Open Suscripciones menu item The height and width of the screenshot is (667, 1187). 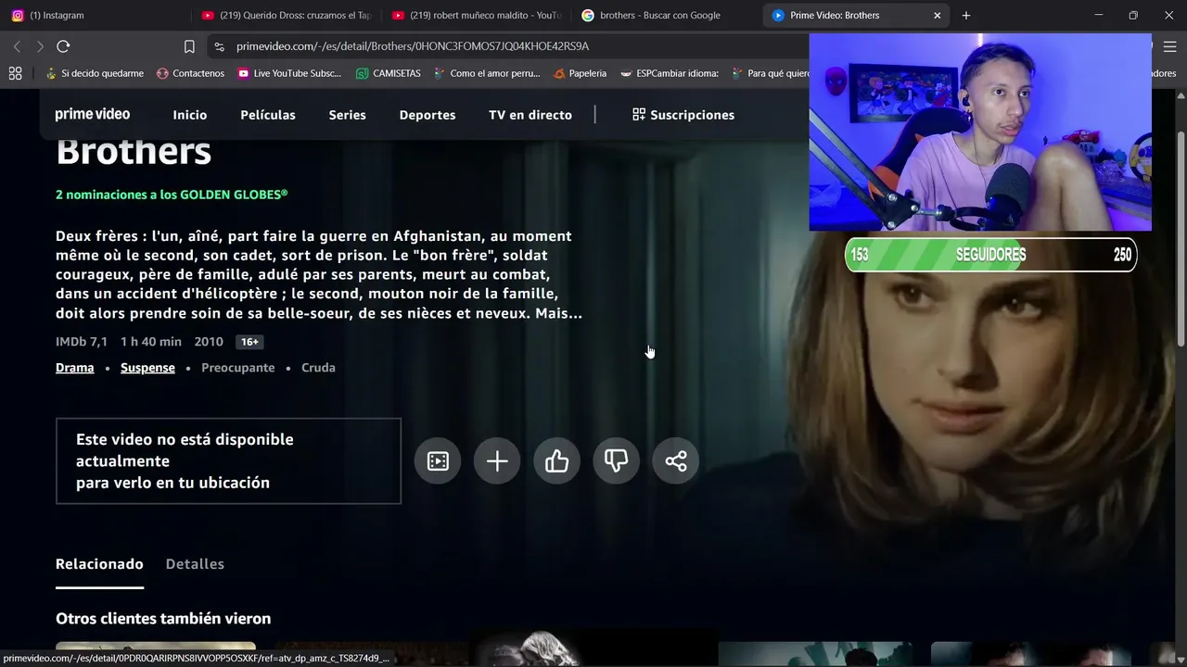(683, 115)
